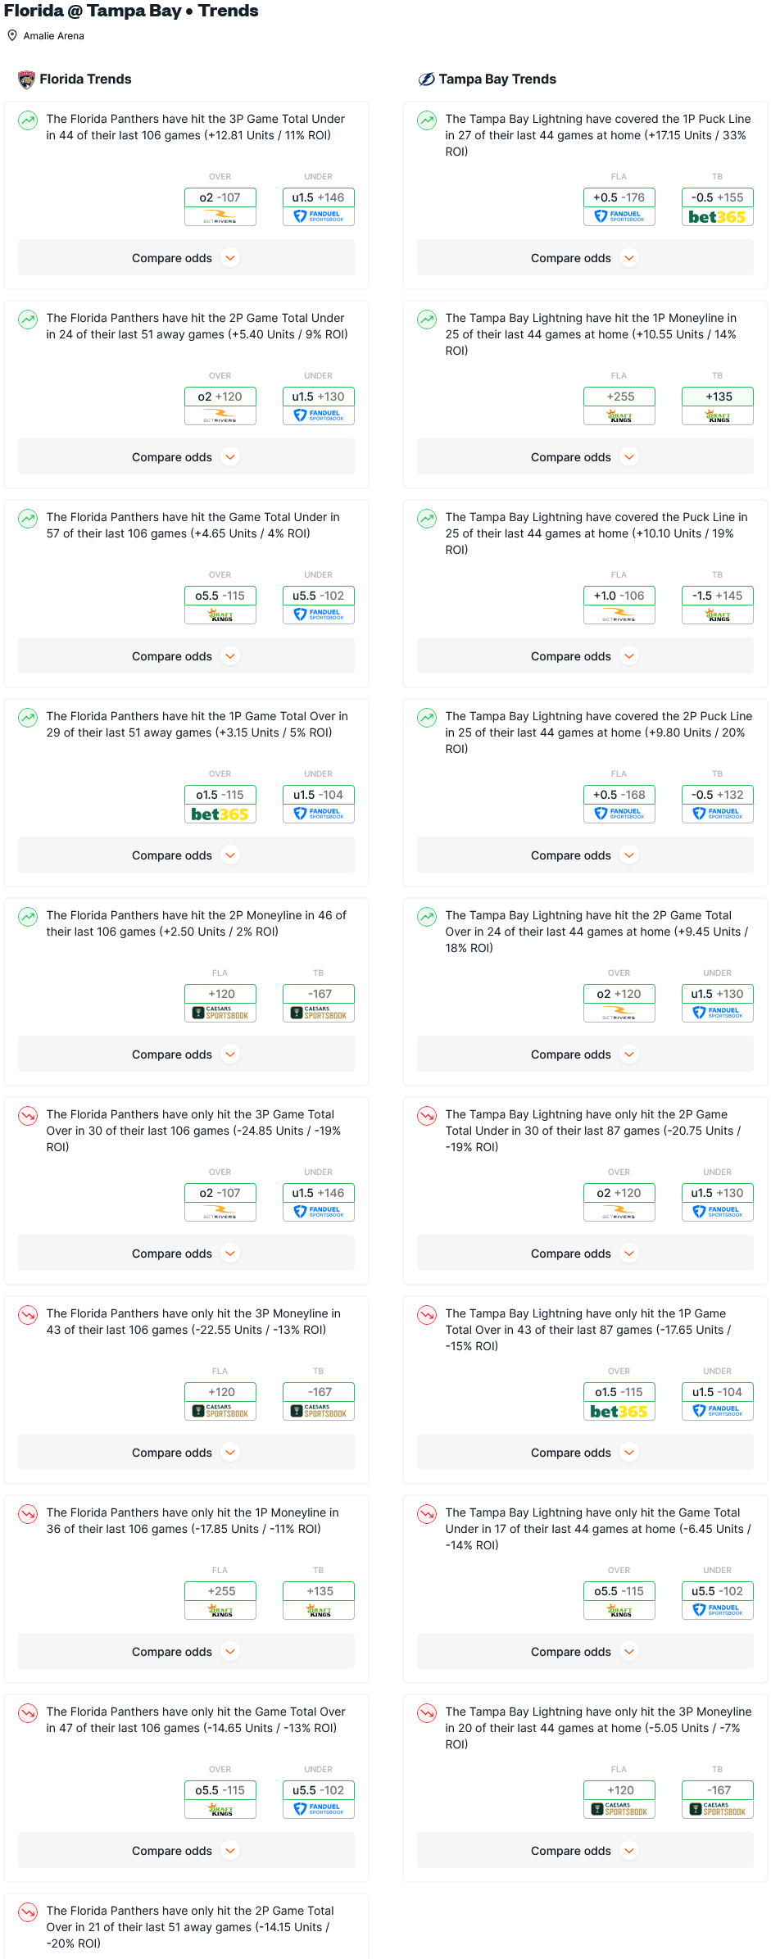Click green trend-up icon for 3P Game Total Under
771x1959 pixels.
coord(28,120)
